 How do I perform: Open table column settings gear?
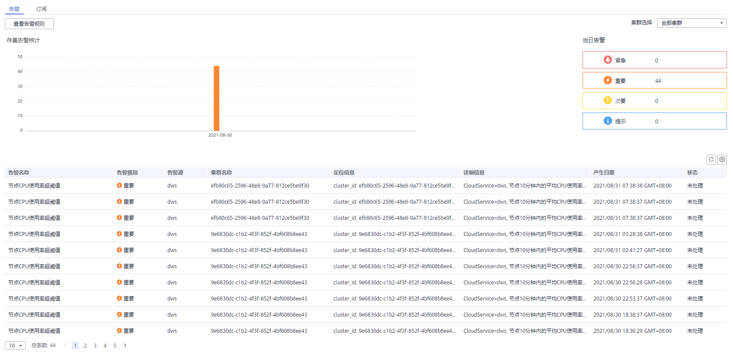(x=722, y=160)
